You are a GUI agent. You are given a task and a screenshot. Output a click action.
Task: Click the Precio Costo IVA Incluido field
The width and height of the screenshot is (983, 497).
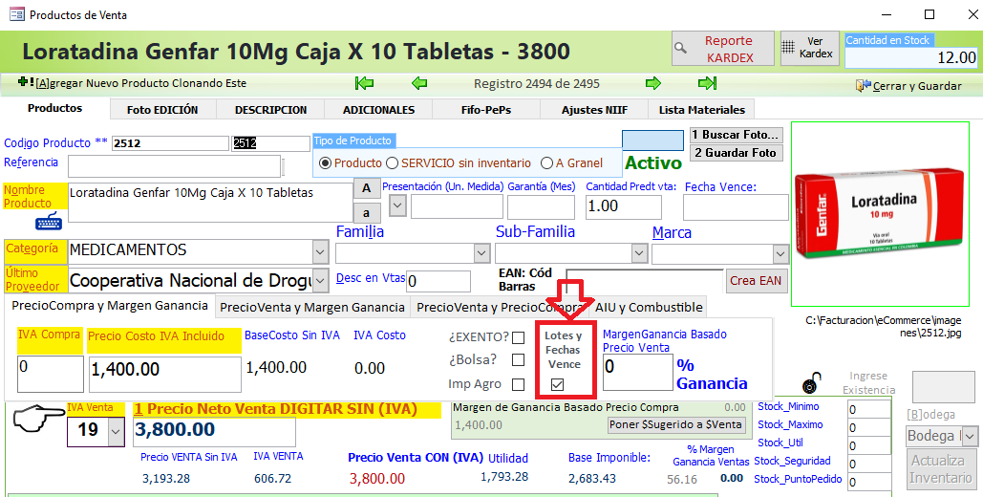coord(165,374)
